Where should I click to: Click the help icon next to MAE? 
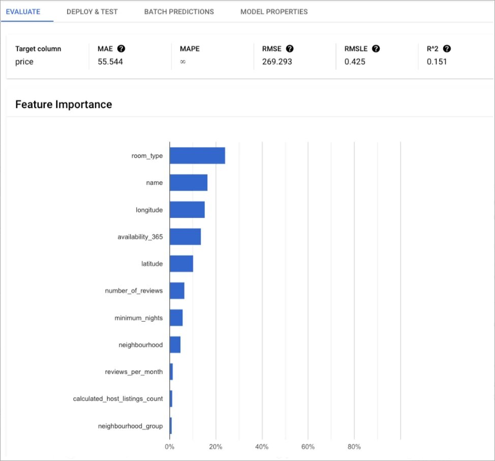(121, 49)
